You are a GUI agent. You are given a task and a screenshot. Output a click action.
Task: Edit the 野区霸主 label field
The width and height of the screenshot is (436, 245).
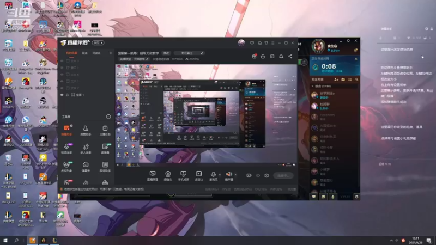189,53
